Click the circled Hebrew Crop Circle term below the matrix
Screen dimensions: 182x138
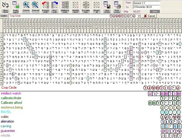pos(162,88)
